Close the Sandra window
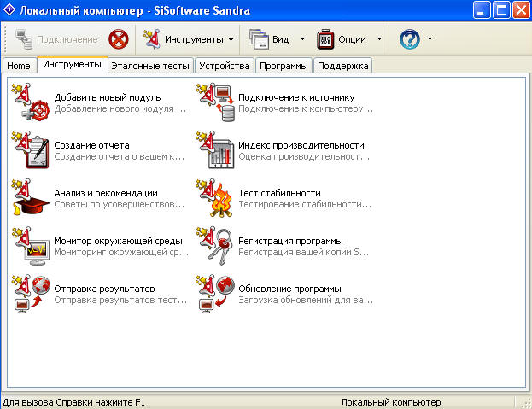Viewport: 532px width, 409px height. [522, 10]
